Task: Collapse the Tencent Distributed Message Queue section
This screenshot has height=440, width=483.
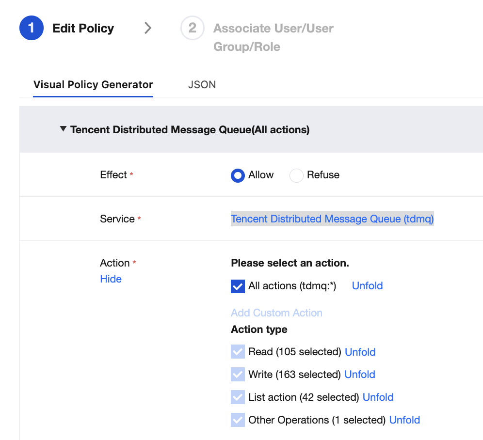Action: click(63, 129)
